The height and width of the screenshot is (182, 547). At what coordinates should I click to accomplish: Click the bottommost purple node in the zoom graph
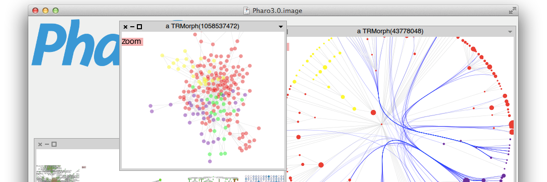pyautogui.click(x=210, y=161)
